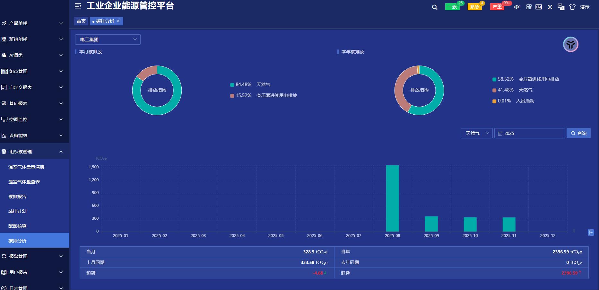Open the 电工集团 organization dropdown
Image resolution: width=599 pixels, height=290 pixels.
pyautogui.click(x=108, y=40)
